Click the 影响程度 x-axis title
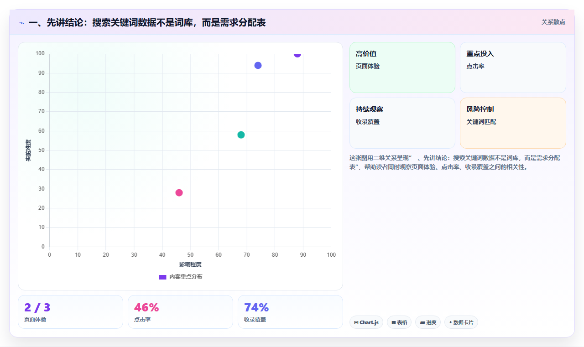 190,264
